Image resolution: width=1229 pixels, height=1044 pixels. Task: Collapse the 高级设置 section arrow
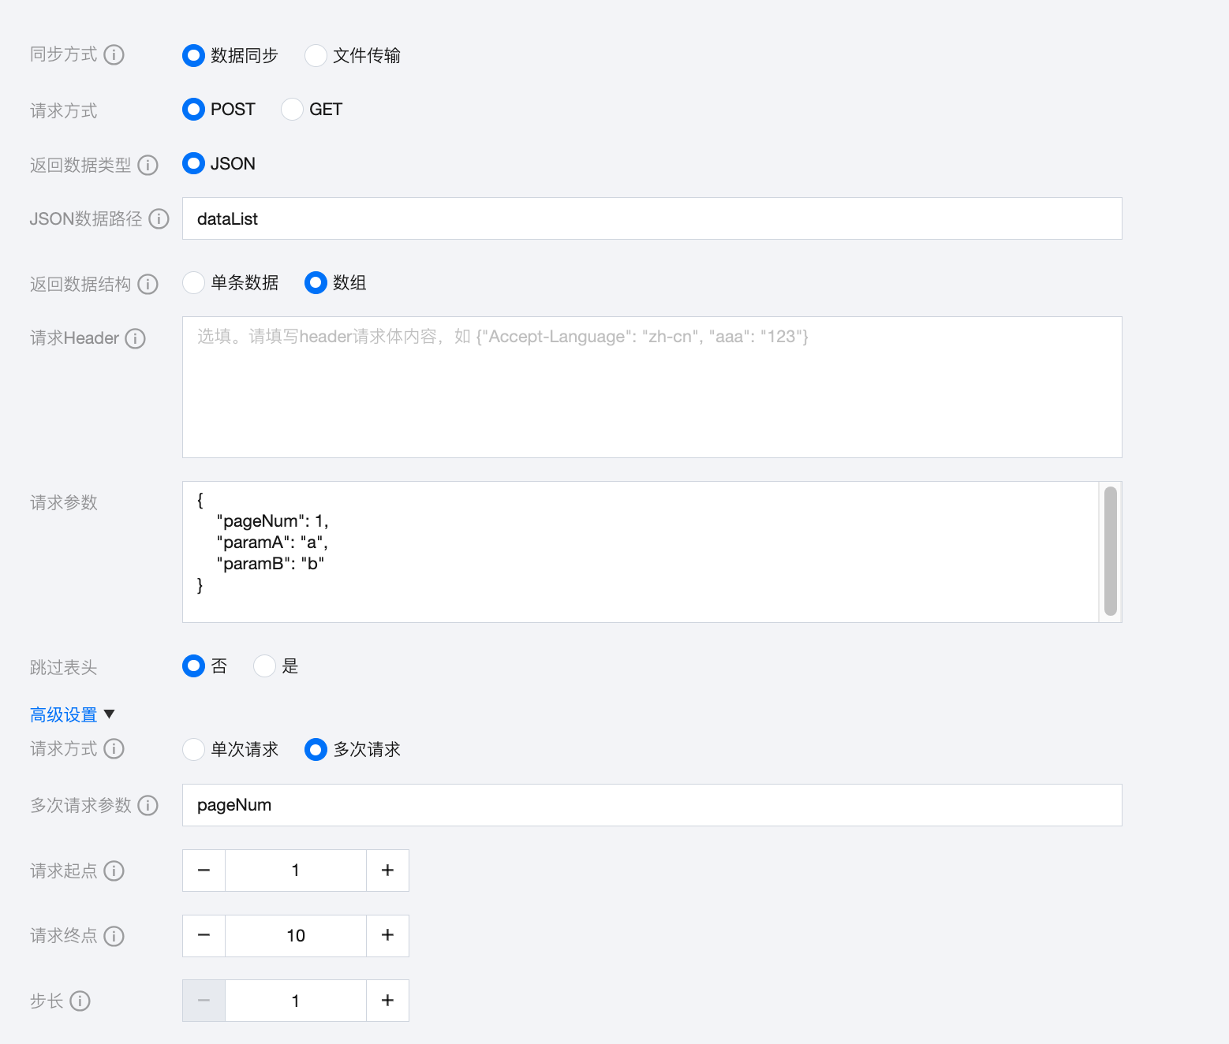tap(110, 714)
